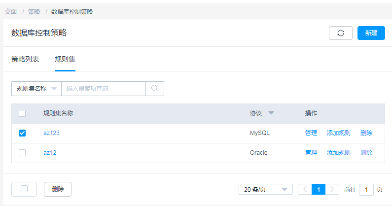Uncheck the az123 row checkbox
The image size is (392, 206).
(x=22, y=133)
